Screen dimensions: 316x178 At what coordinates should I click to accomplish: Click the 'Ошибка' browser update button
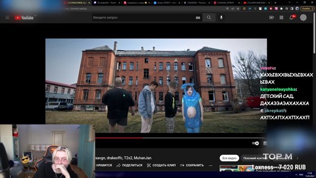pyautogui.click(x=307, y=9)
